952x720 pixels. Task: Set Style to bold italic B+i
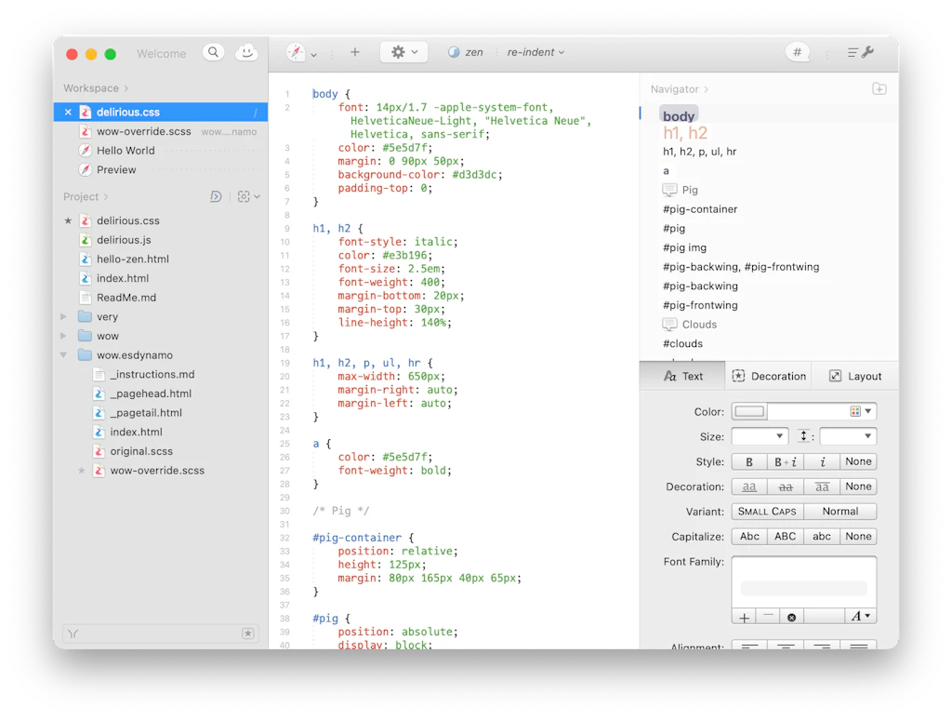[x=785, y=461]
